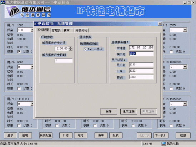Switch to the 管理员 tab
The width and height of the screenshot is (196, 147).
click(x=56, y=30)
